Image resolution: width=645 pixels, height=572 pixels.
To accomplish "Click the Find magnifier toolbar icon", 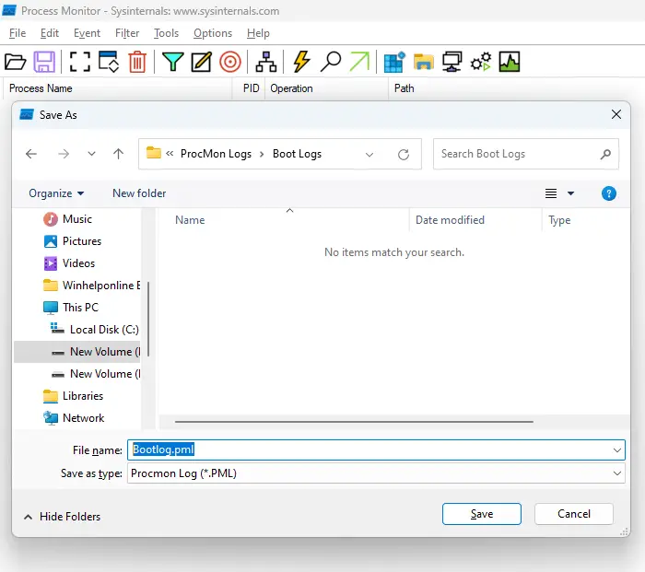I will point(331,62).
